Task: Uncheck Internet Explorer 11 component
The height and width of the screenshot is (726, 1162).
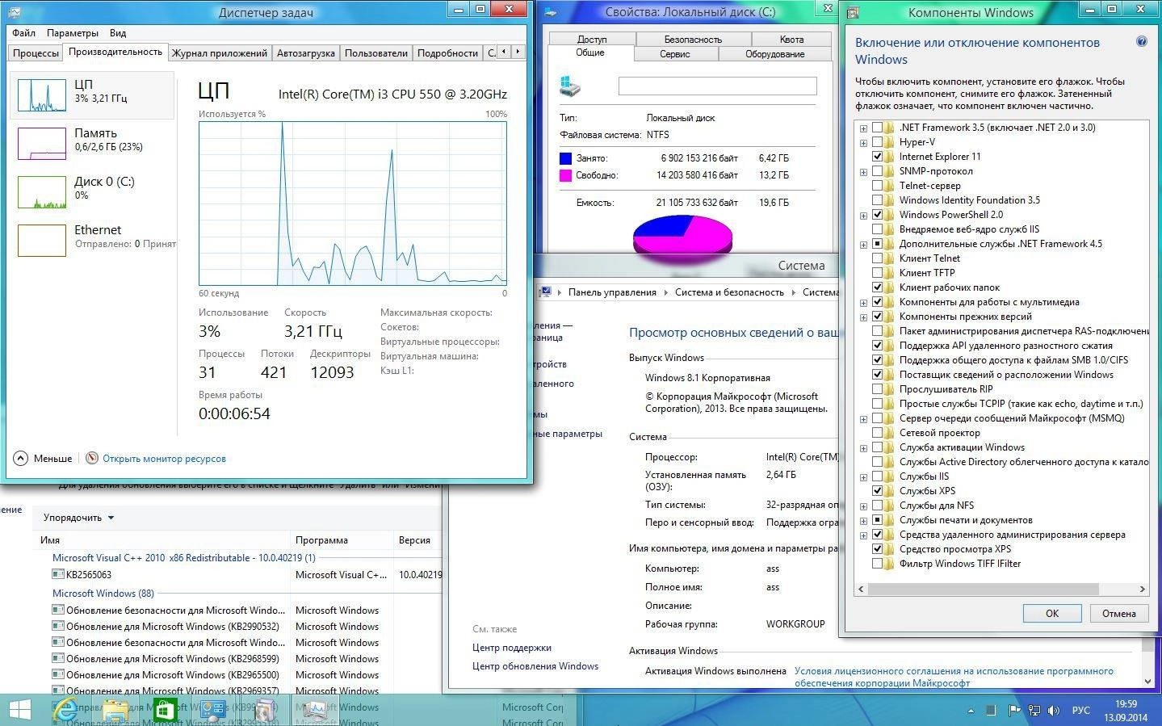Action: pyautogui.click(x=877, y=157)
